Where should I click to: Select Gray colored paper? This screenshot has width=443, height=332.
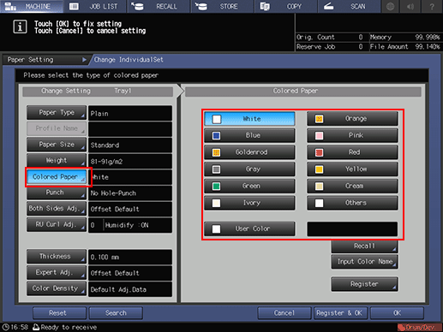pos(249,169)
